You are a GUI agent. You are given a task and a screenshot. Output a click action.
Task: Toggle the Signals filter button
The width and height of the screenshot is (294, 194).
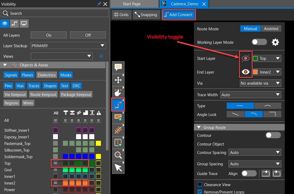(x=11, y=75)
